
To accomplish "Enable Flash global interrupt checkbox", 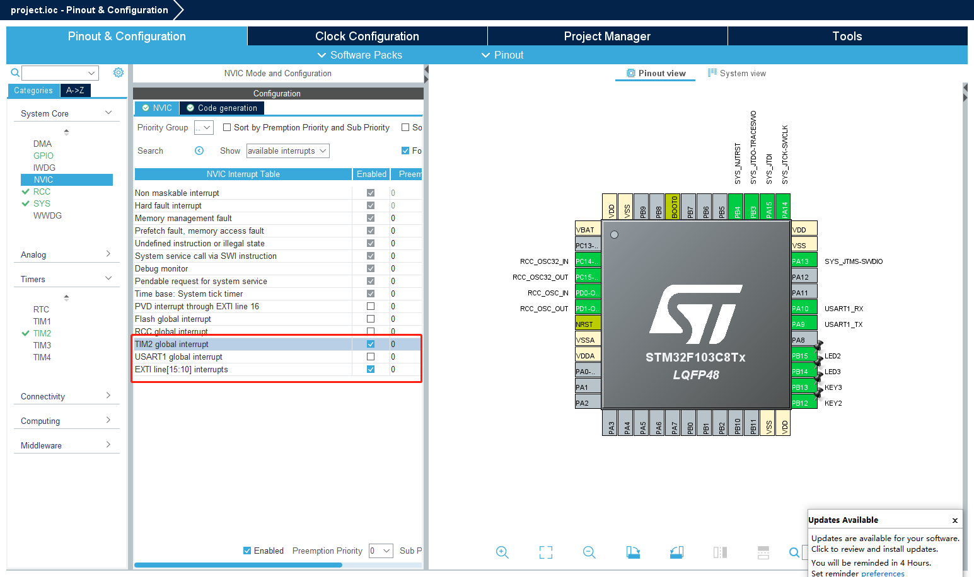I will tap(371, 319).
